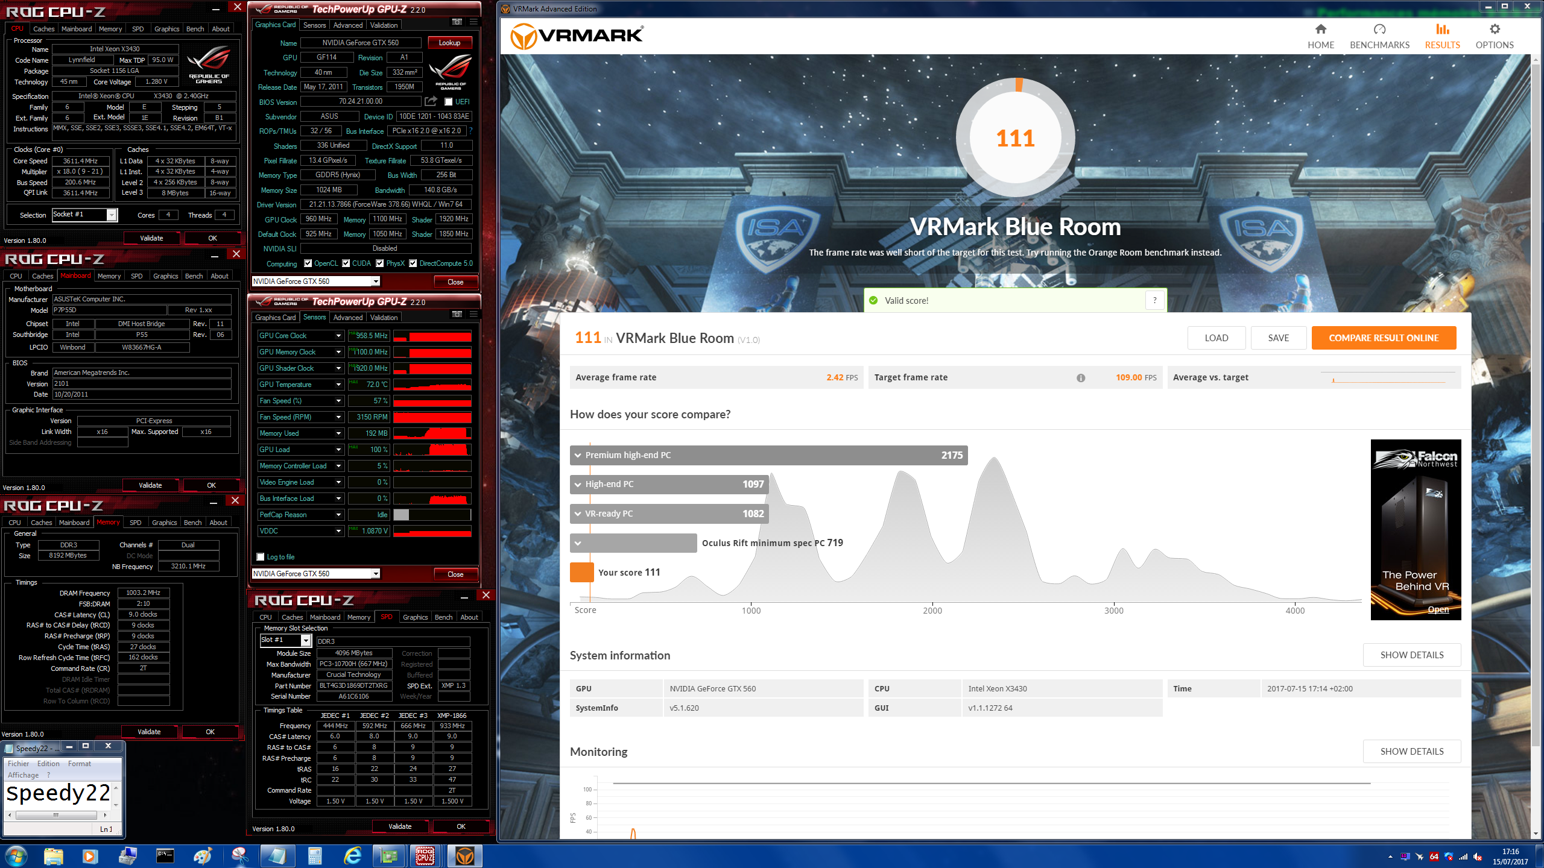The image size is (1544, 868).
Task: Click the Bus Interface question mark in GPU-Z
Action: coord(470,131)
